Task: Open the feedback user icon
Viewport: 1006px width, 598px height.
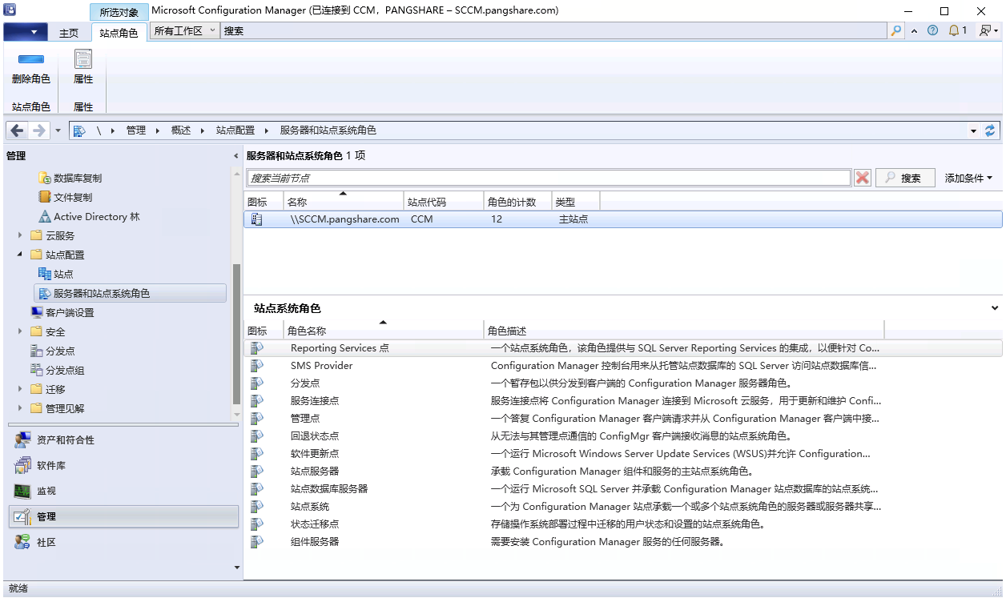Action: (986, 31)
